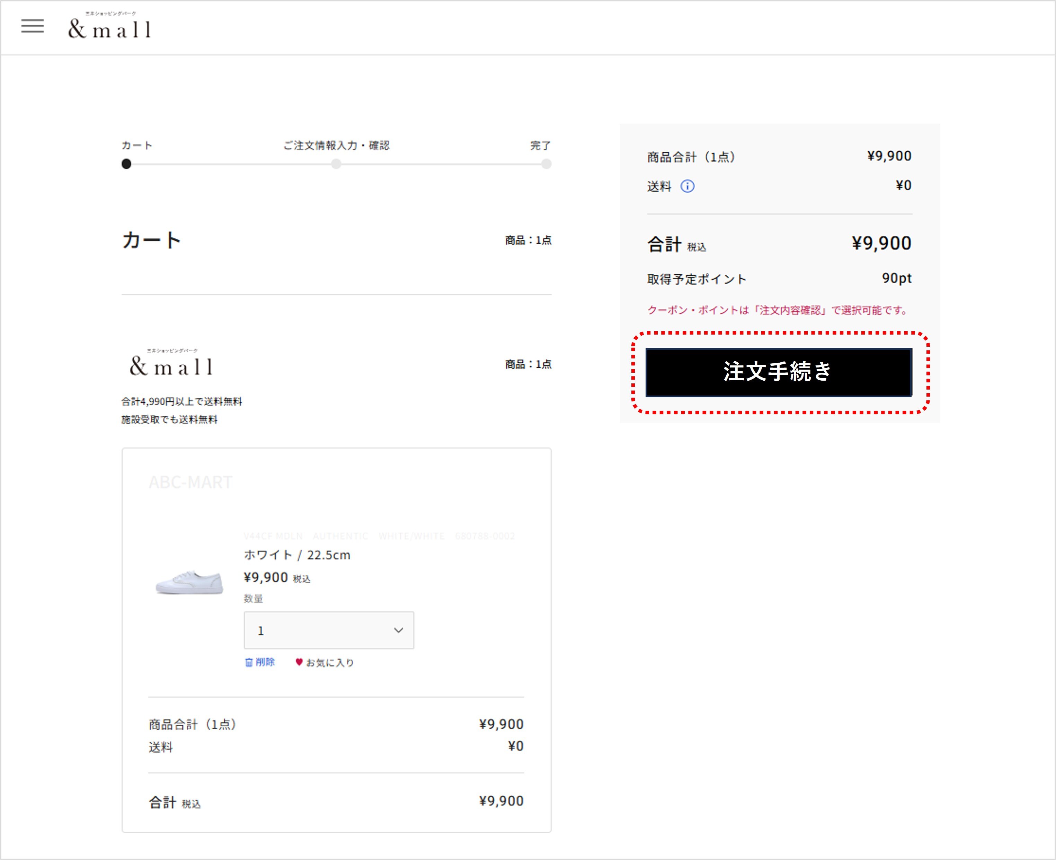This screenshot has width=1056, height=860.
Task: Click the chevron arrow in quantity selector
Action: click(x=398, y=630)
